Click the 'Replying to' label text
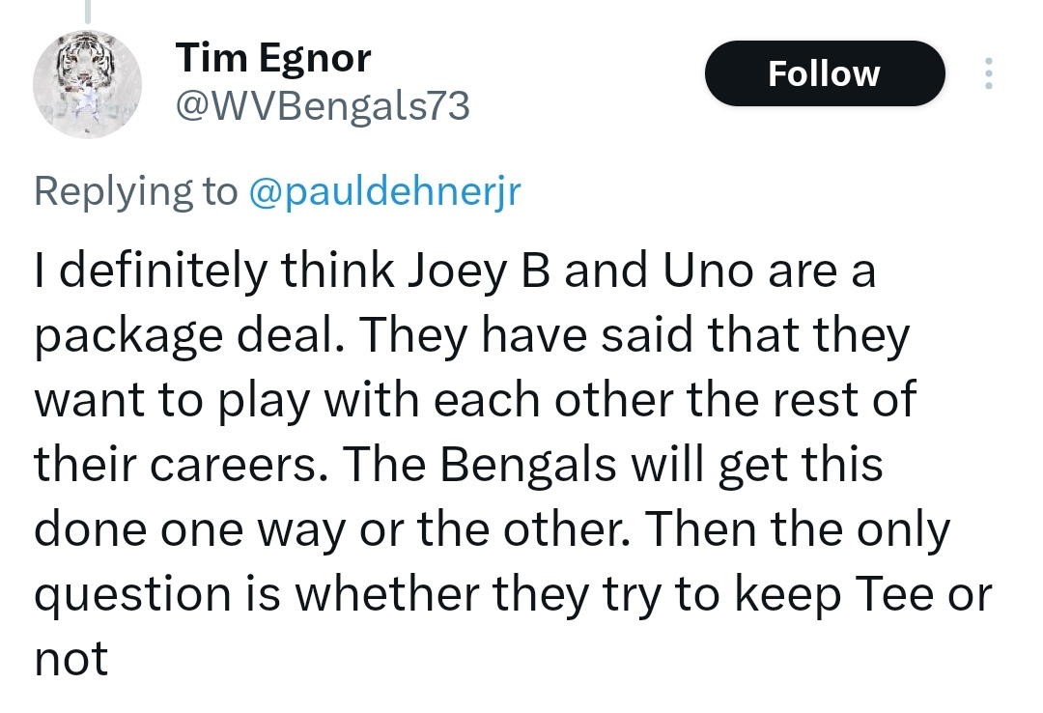 [136, 191]
